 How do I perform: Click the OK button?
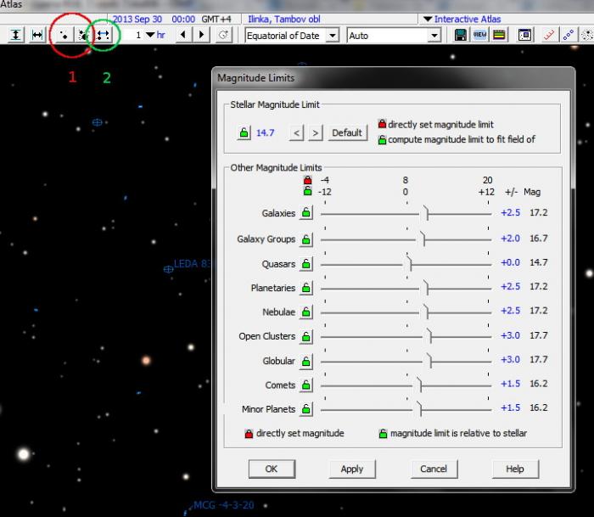pos(272,469)
